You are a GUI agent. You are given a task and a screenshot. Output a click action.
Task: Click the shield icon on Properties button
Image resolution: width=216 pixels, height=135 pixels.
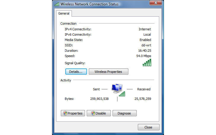(x=65, y=113)
